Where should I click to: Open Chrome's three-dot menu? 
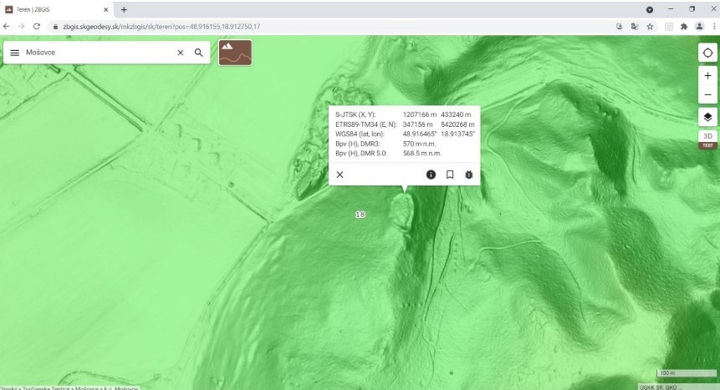pos(713,27)
